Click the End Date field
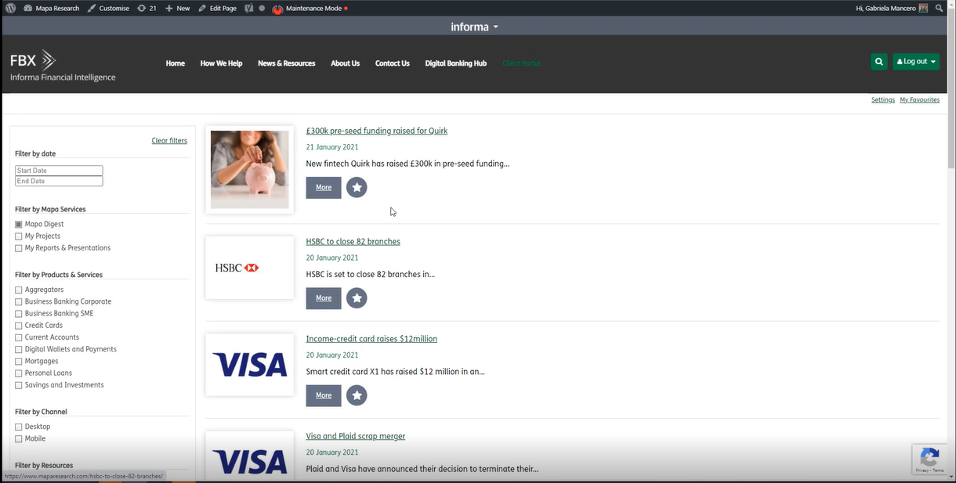The height and width of the screenshot is (483, 956). pyautogui.click(x=59, y=181)
